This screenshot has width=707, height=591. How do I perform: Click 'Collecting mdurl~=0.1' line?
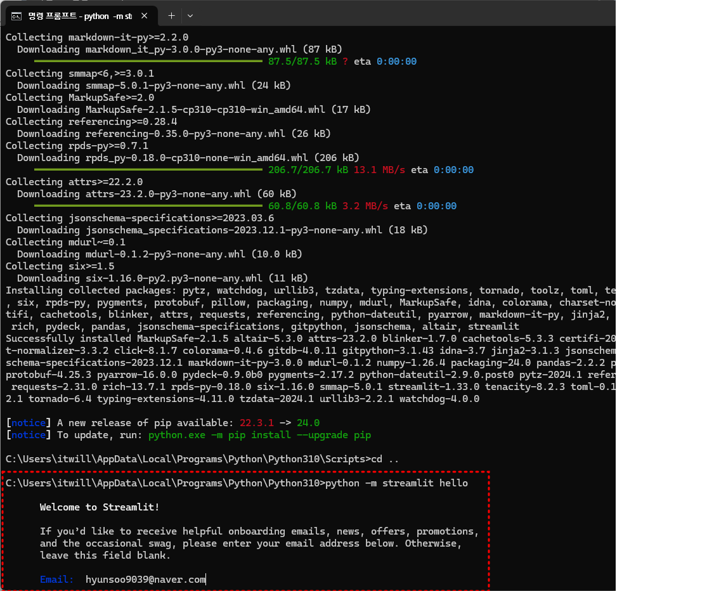click(65, 242)
